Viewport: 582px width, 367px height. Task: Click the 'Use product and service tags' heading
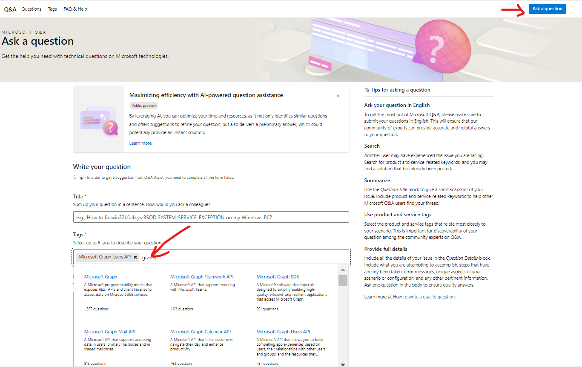[x=398, y=215]
